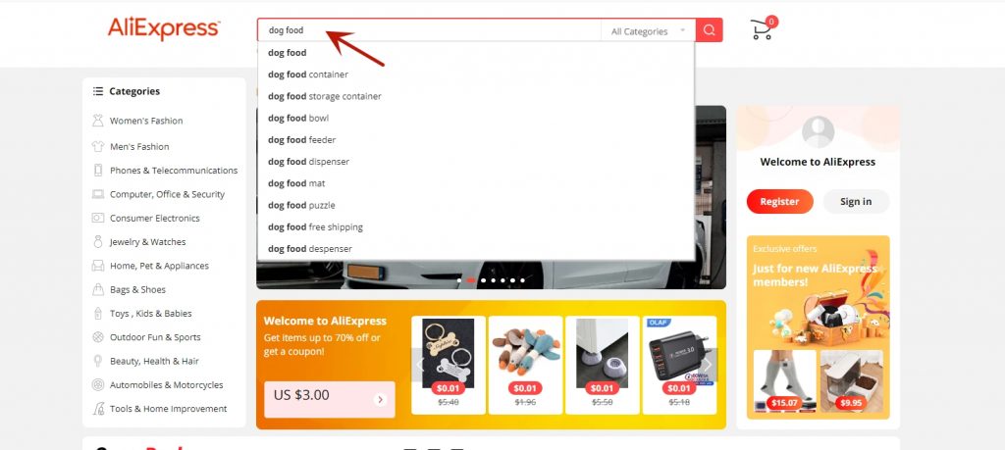Viewport: 1005px width, 450px height.
Task: Click the AliExpress logo
Action: [164, 28]
